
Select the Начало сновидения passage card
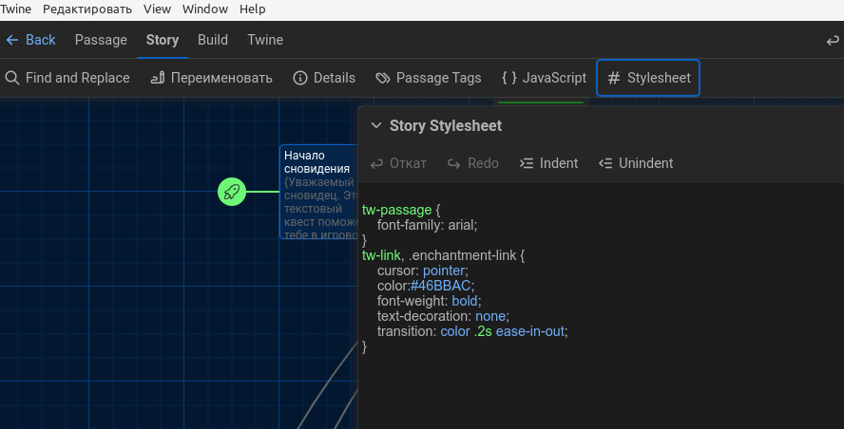(319, 192)
